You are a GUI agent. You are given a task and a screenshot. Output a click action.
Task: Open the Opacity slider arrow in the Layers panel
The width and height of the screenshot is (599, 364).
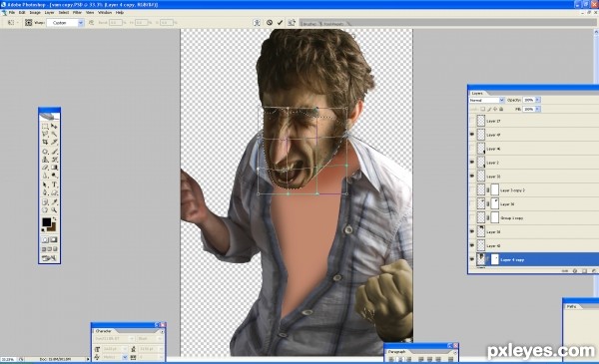537,100
